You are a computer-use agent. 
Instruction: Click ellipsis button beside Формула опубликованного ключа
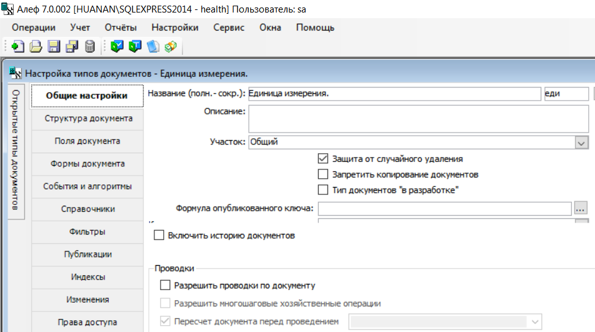581,208
